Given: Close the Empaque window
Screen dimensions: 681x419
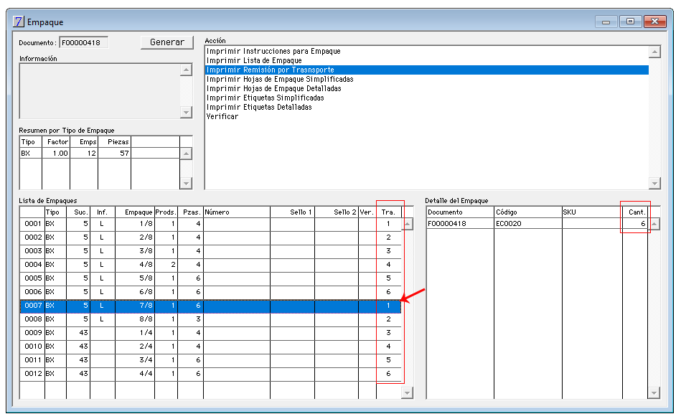Looking at the screenshot, I should (655, 22).
